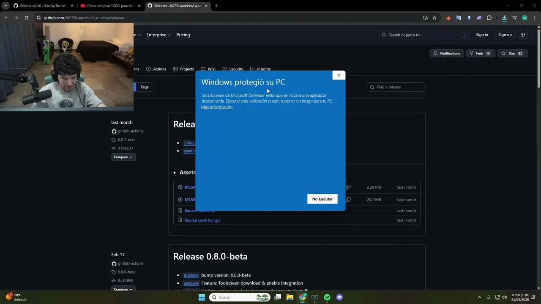Open the Windows Start menu

tap(202, 297)
